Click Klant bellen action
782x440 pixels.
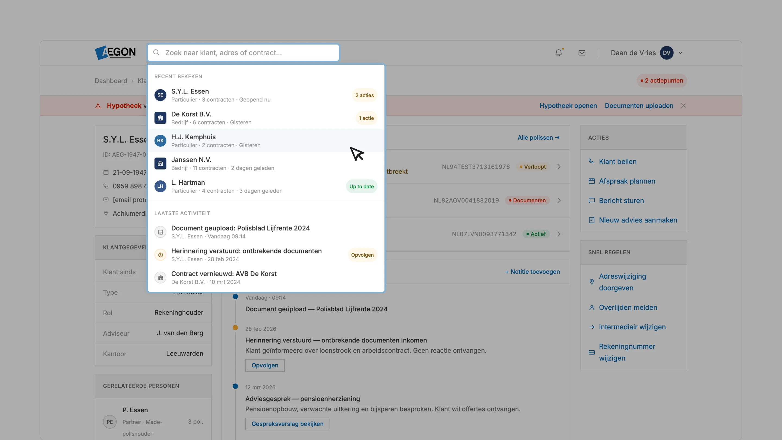pos(618,162)
